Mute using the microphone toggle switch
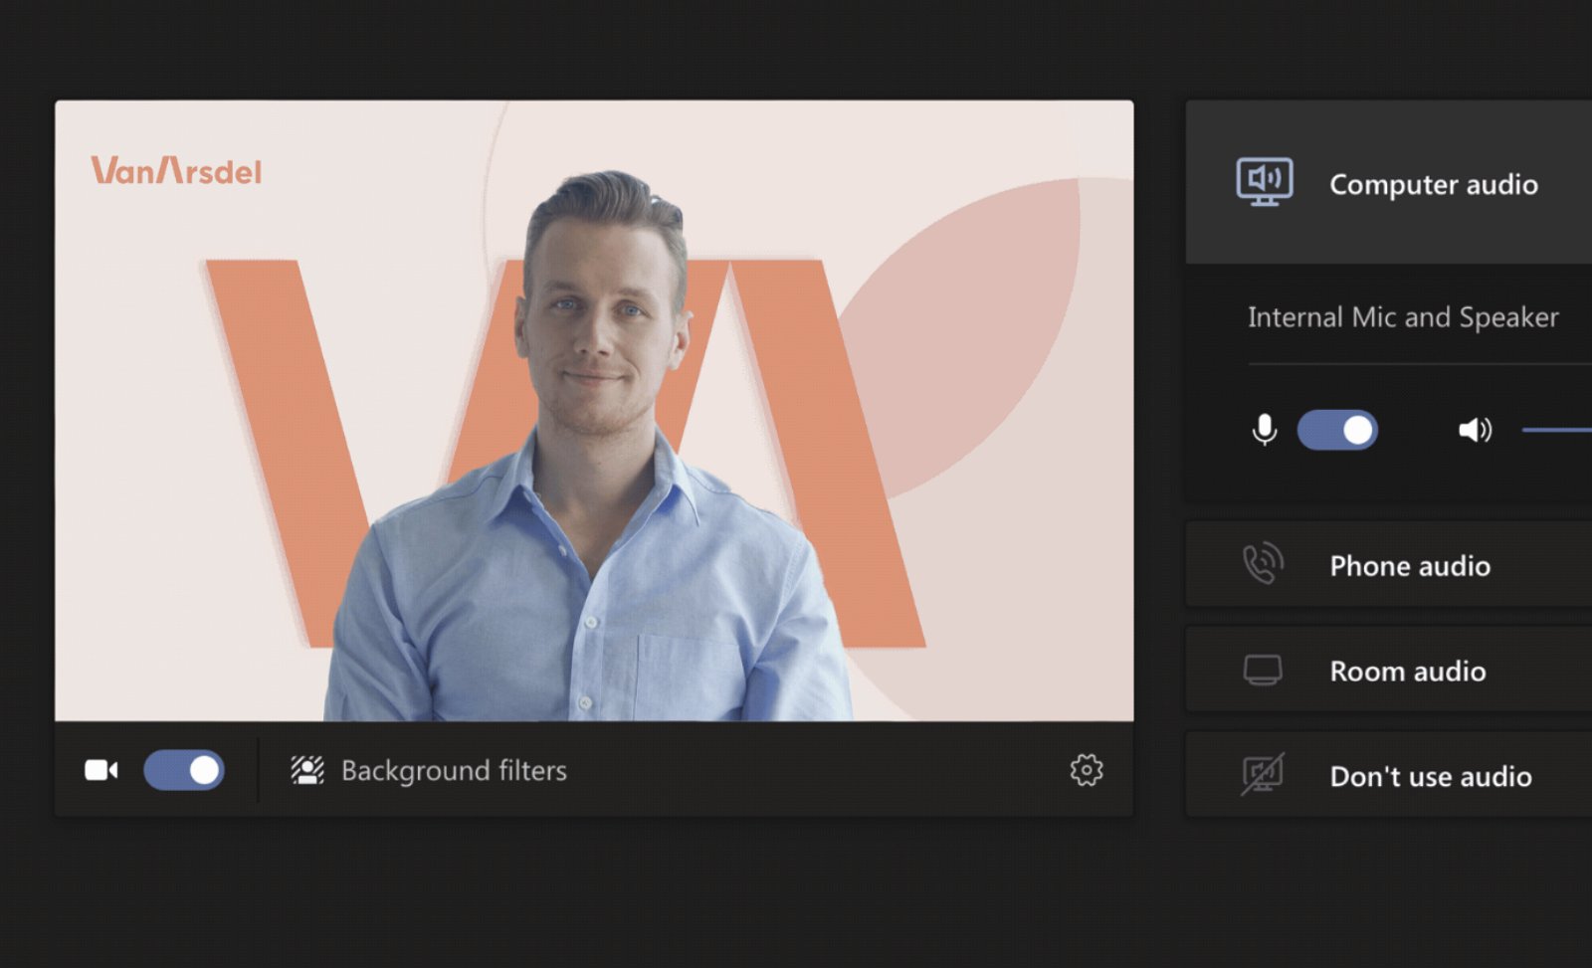Viewport: 1592px width, 968px height. (1337, 430)
